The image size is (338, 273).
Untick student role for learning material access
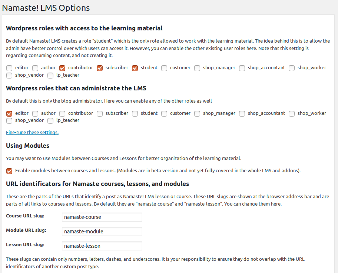pyautogui.click(x=135, y=68)
